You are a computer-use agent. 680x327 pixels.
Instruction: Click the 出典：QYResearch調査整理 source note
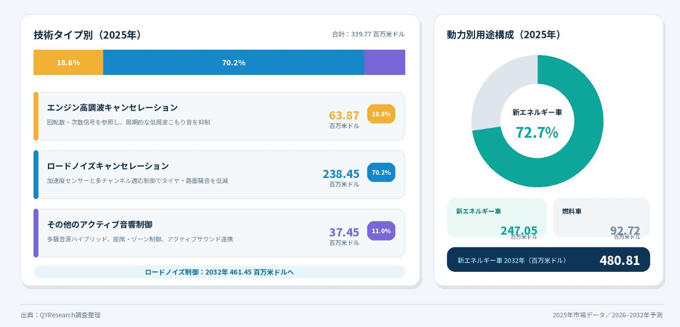click(61, 315)
